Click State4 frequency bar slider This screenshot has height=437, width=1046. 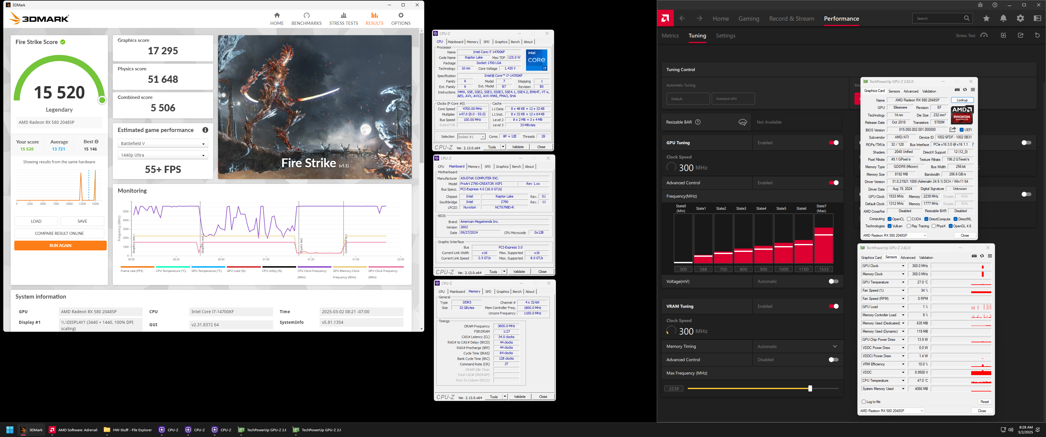coord(764,239)
